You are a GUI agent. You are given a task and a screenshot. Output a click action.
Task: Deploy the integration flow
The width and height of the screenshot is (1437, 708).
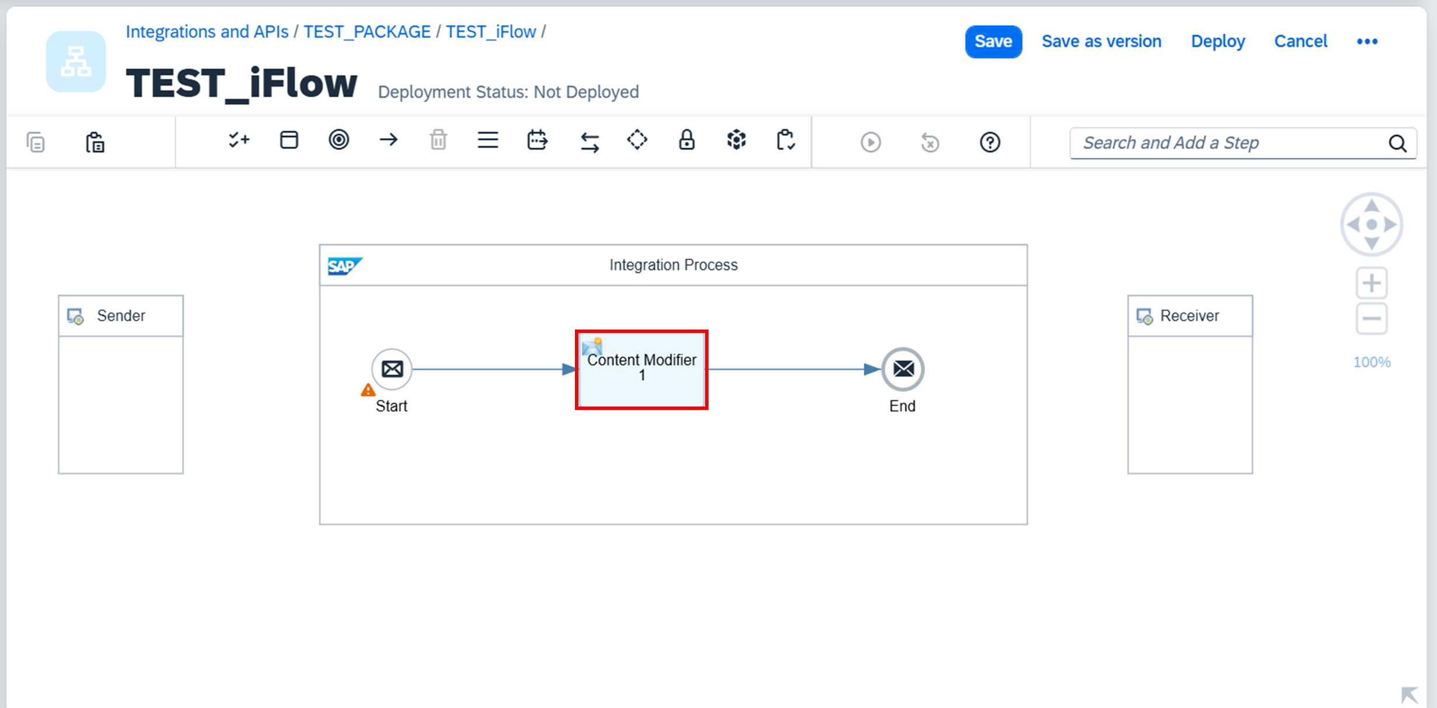pos(1218,41)
